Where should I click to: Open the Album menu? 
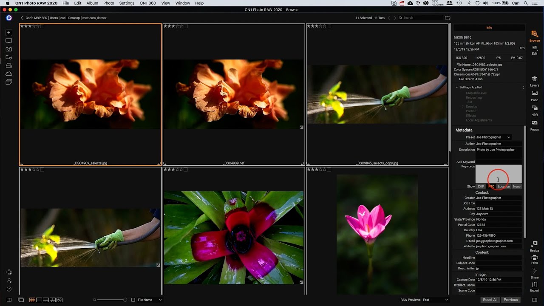[x=92, y=3]
